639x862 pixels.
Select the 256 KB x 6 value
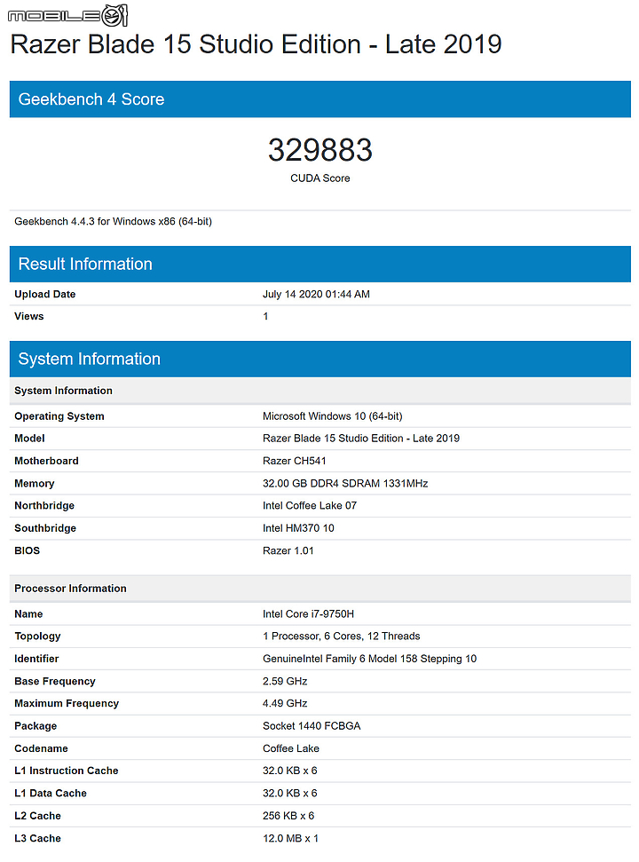pos(288,816)
